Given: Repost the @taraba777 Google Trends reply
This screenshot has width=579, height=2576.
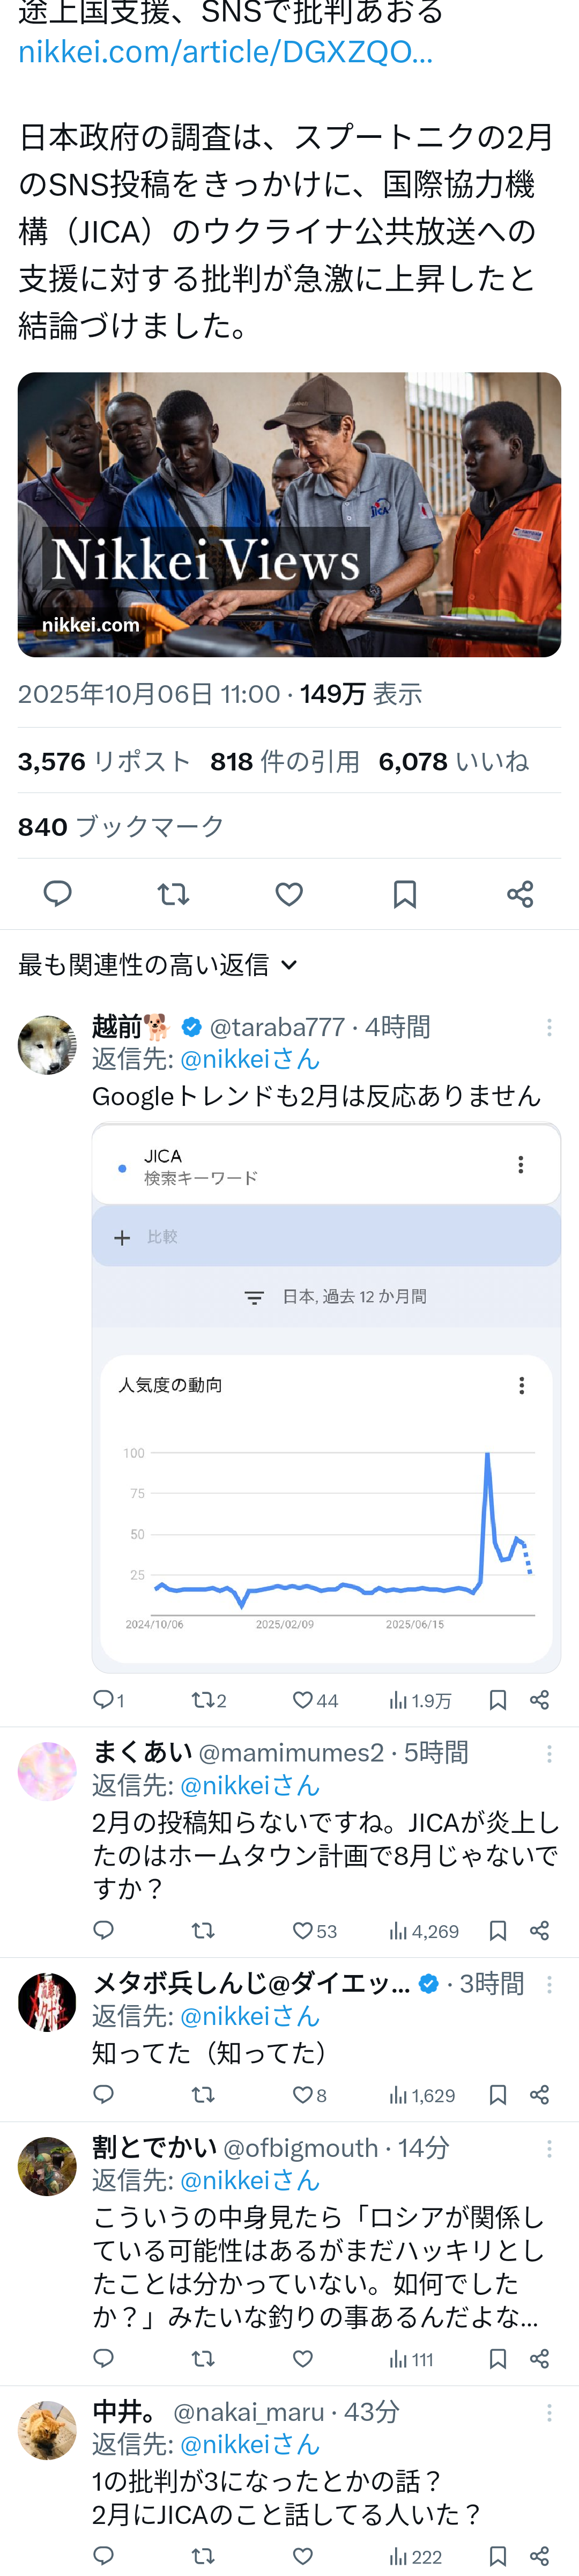Looking at the screenshot, I should 202,1700.
